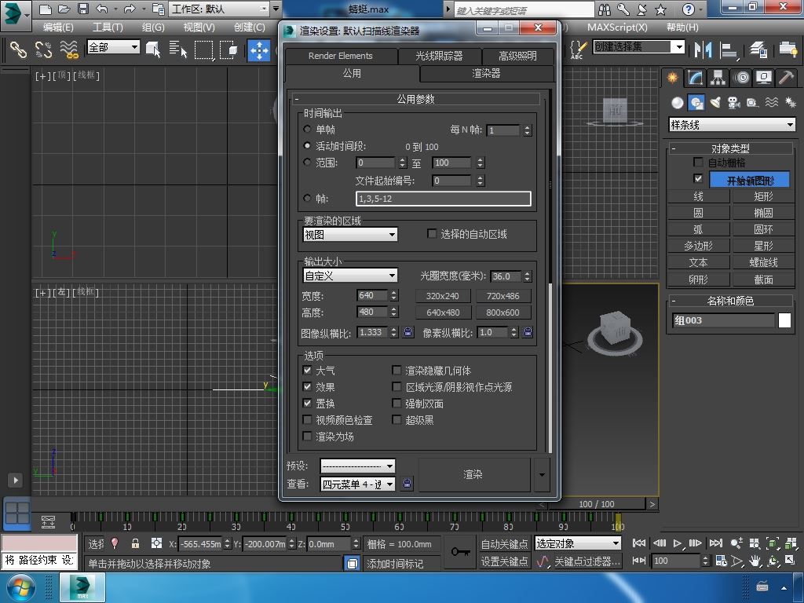804x603 pixels.
Task: Uncheck the 大气 checkbox
Action: pyautogui.click(x=307, y=371)
